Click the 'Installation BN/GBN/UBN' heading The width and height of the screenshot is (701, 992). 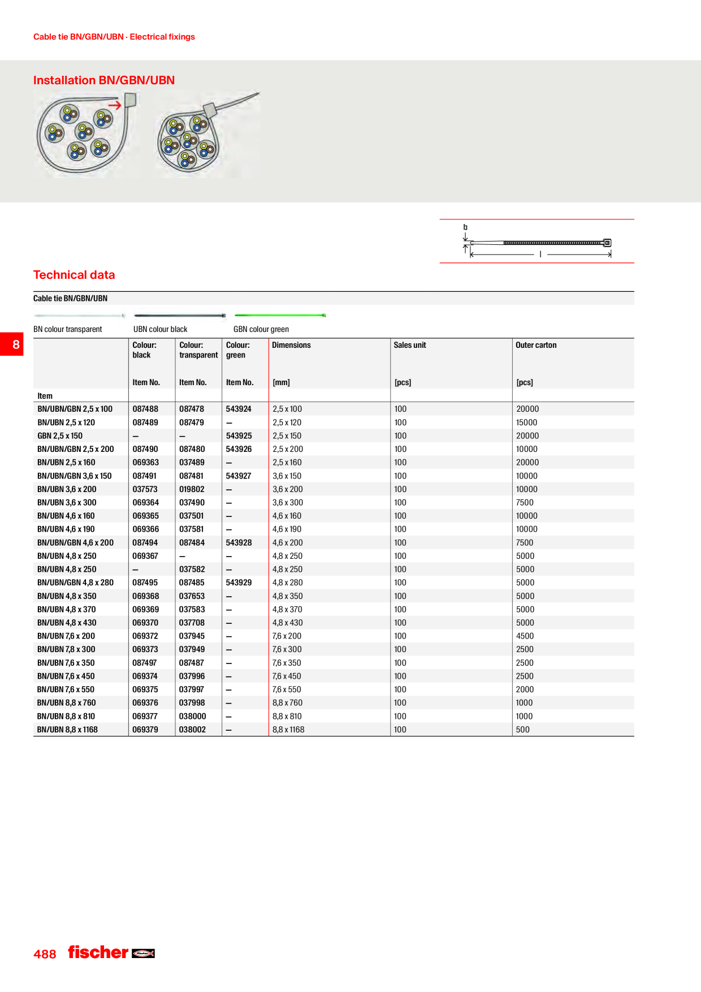click(104, 80)
